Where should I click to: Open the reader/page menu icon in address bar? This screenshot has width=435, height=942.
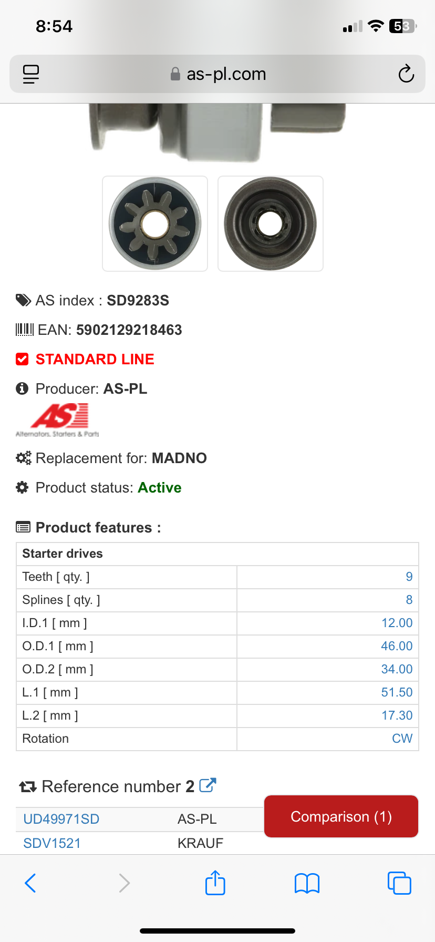[x=31, y=74]
